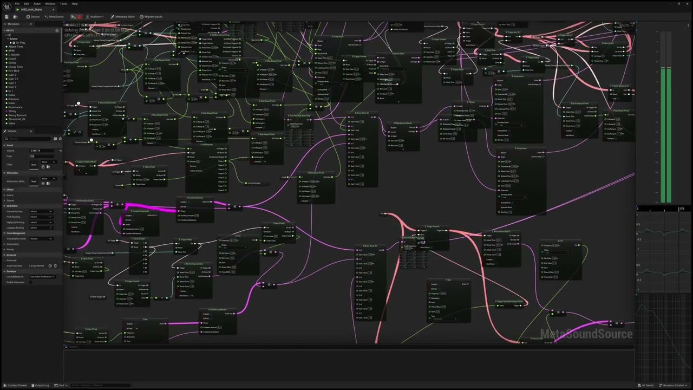
Task: Add element to Asset User Data
Action: point(50,266)
